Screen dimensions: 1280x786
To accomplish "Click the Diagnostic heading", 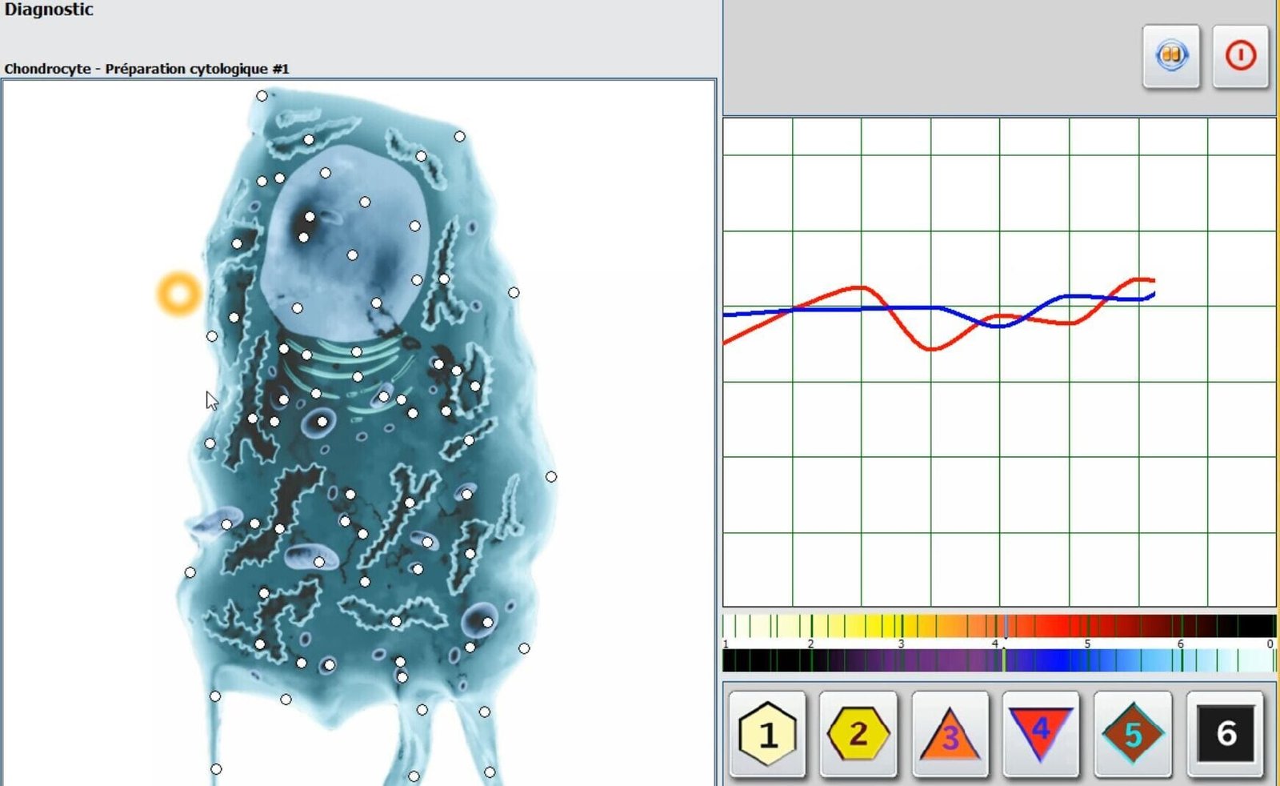I will [x=49, y=10].
